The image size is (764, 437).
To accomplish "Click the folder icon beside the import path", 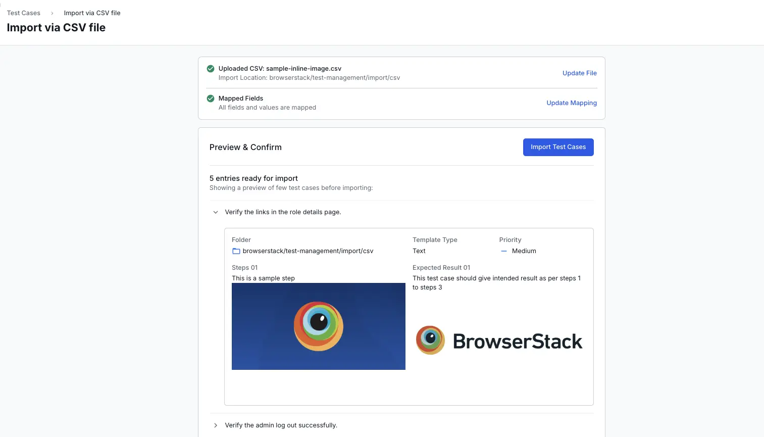I will tap(236, 251).
